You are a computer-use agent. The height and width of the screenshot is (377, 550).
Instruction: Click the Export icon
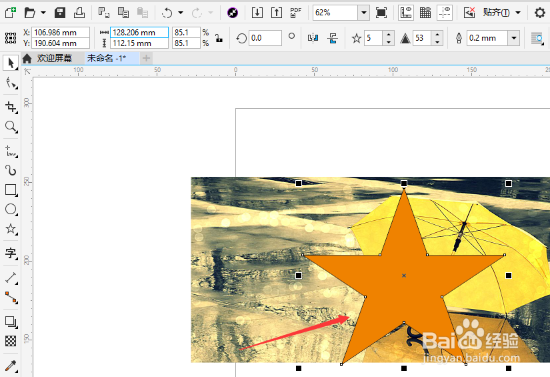point(277,13)
